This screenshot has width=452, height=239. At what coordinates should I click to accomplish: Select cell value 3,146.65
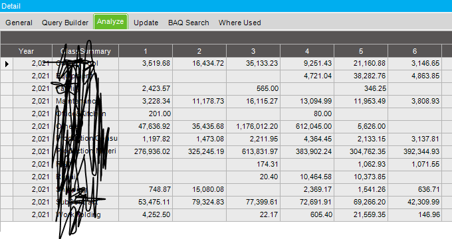click(x=415, y=63)
